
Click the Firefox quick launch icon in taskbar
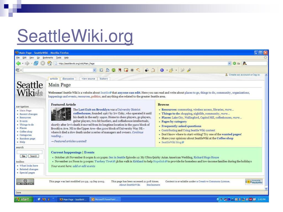point(44,199)
